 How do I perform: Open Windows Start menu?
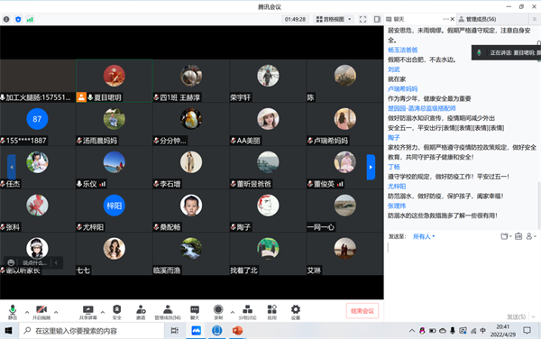[x=9, y=331]
